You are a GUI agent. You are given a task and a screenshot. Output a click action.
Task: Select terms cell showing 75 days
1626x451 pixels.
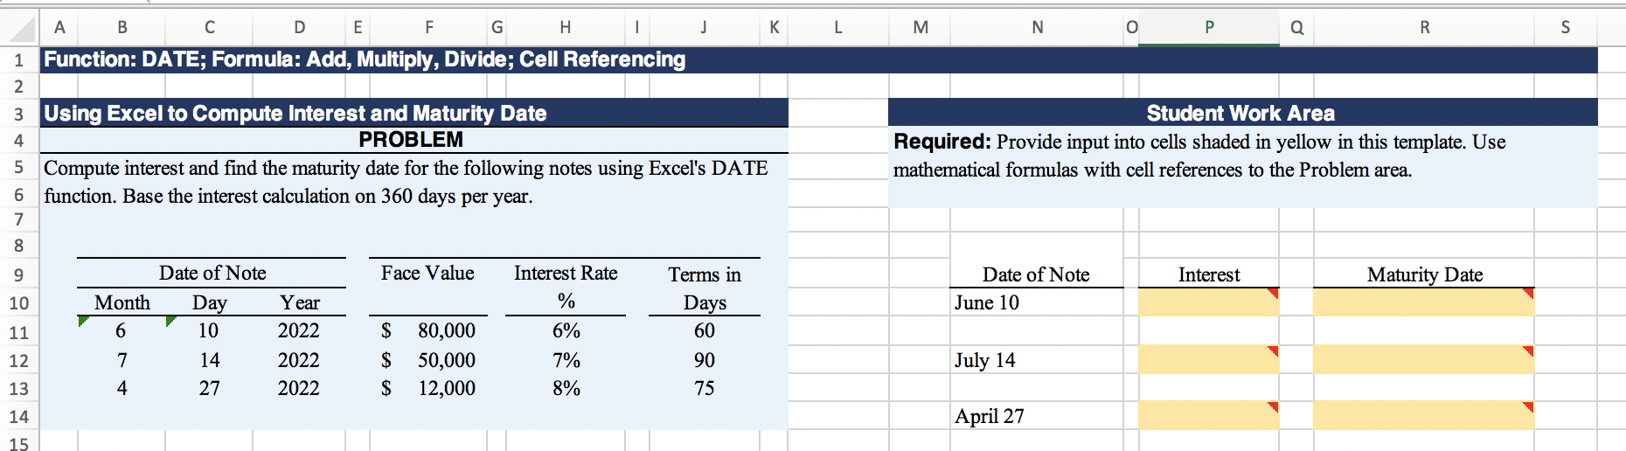704,388
